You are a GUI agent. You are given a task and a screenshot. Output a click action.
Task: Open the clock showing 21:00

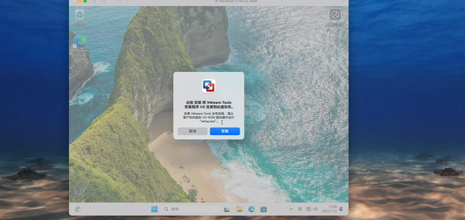(330, 209)
